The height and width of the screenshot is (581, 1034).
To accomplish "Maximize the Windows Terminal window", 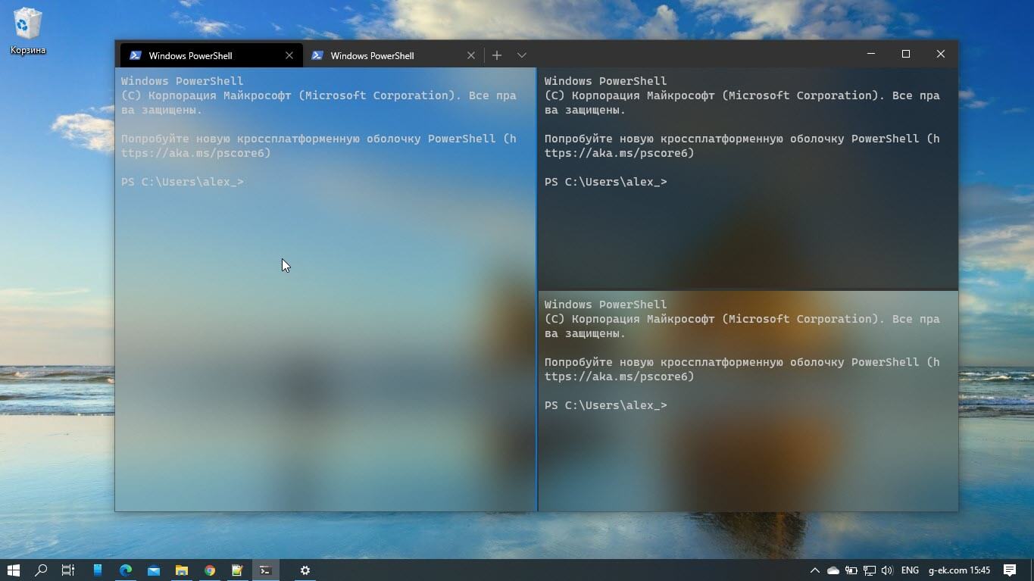I will point(906,54).
